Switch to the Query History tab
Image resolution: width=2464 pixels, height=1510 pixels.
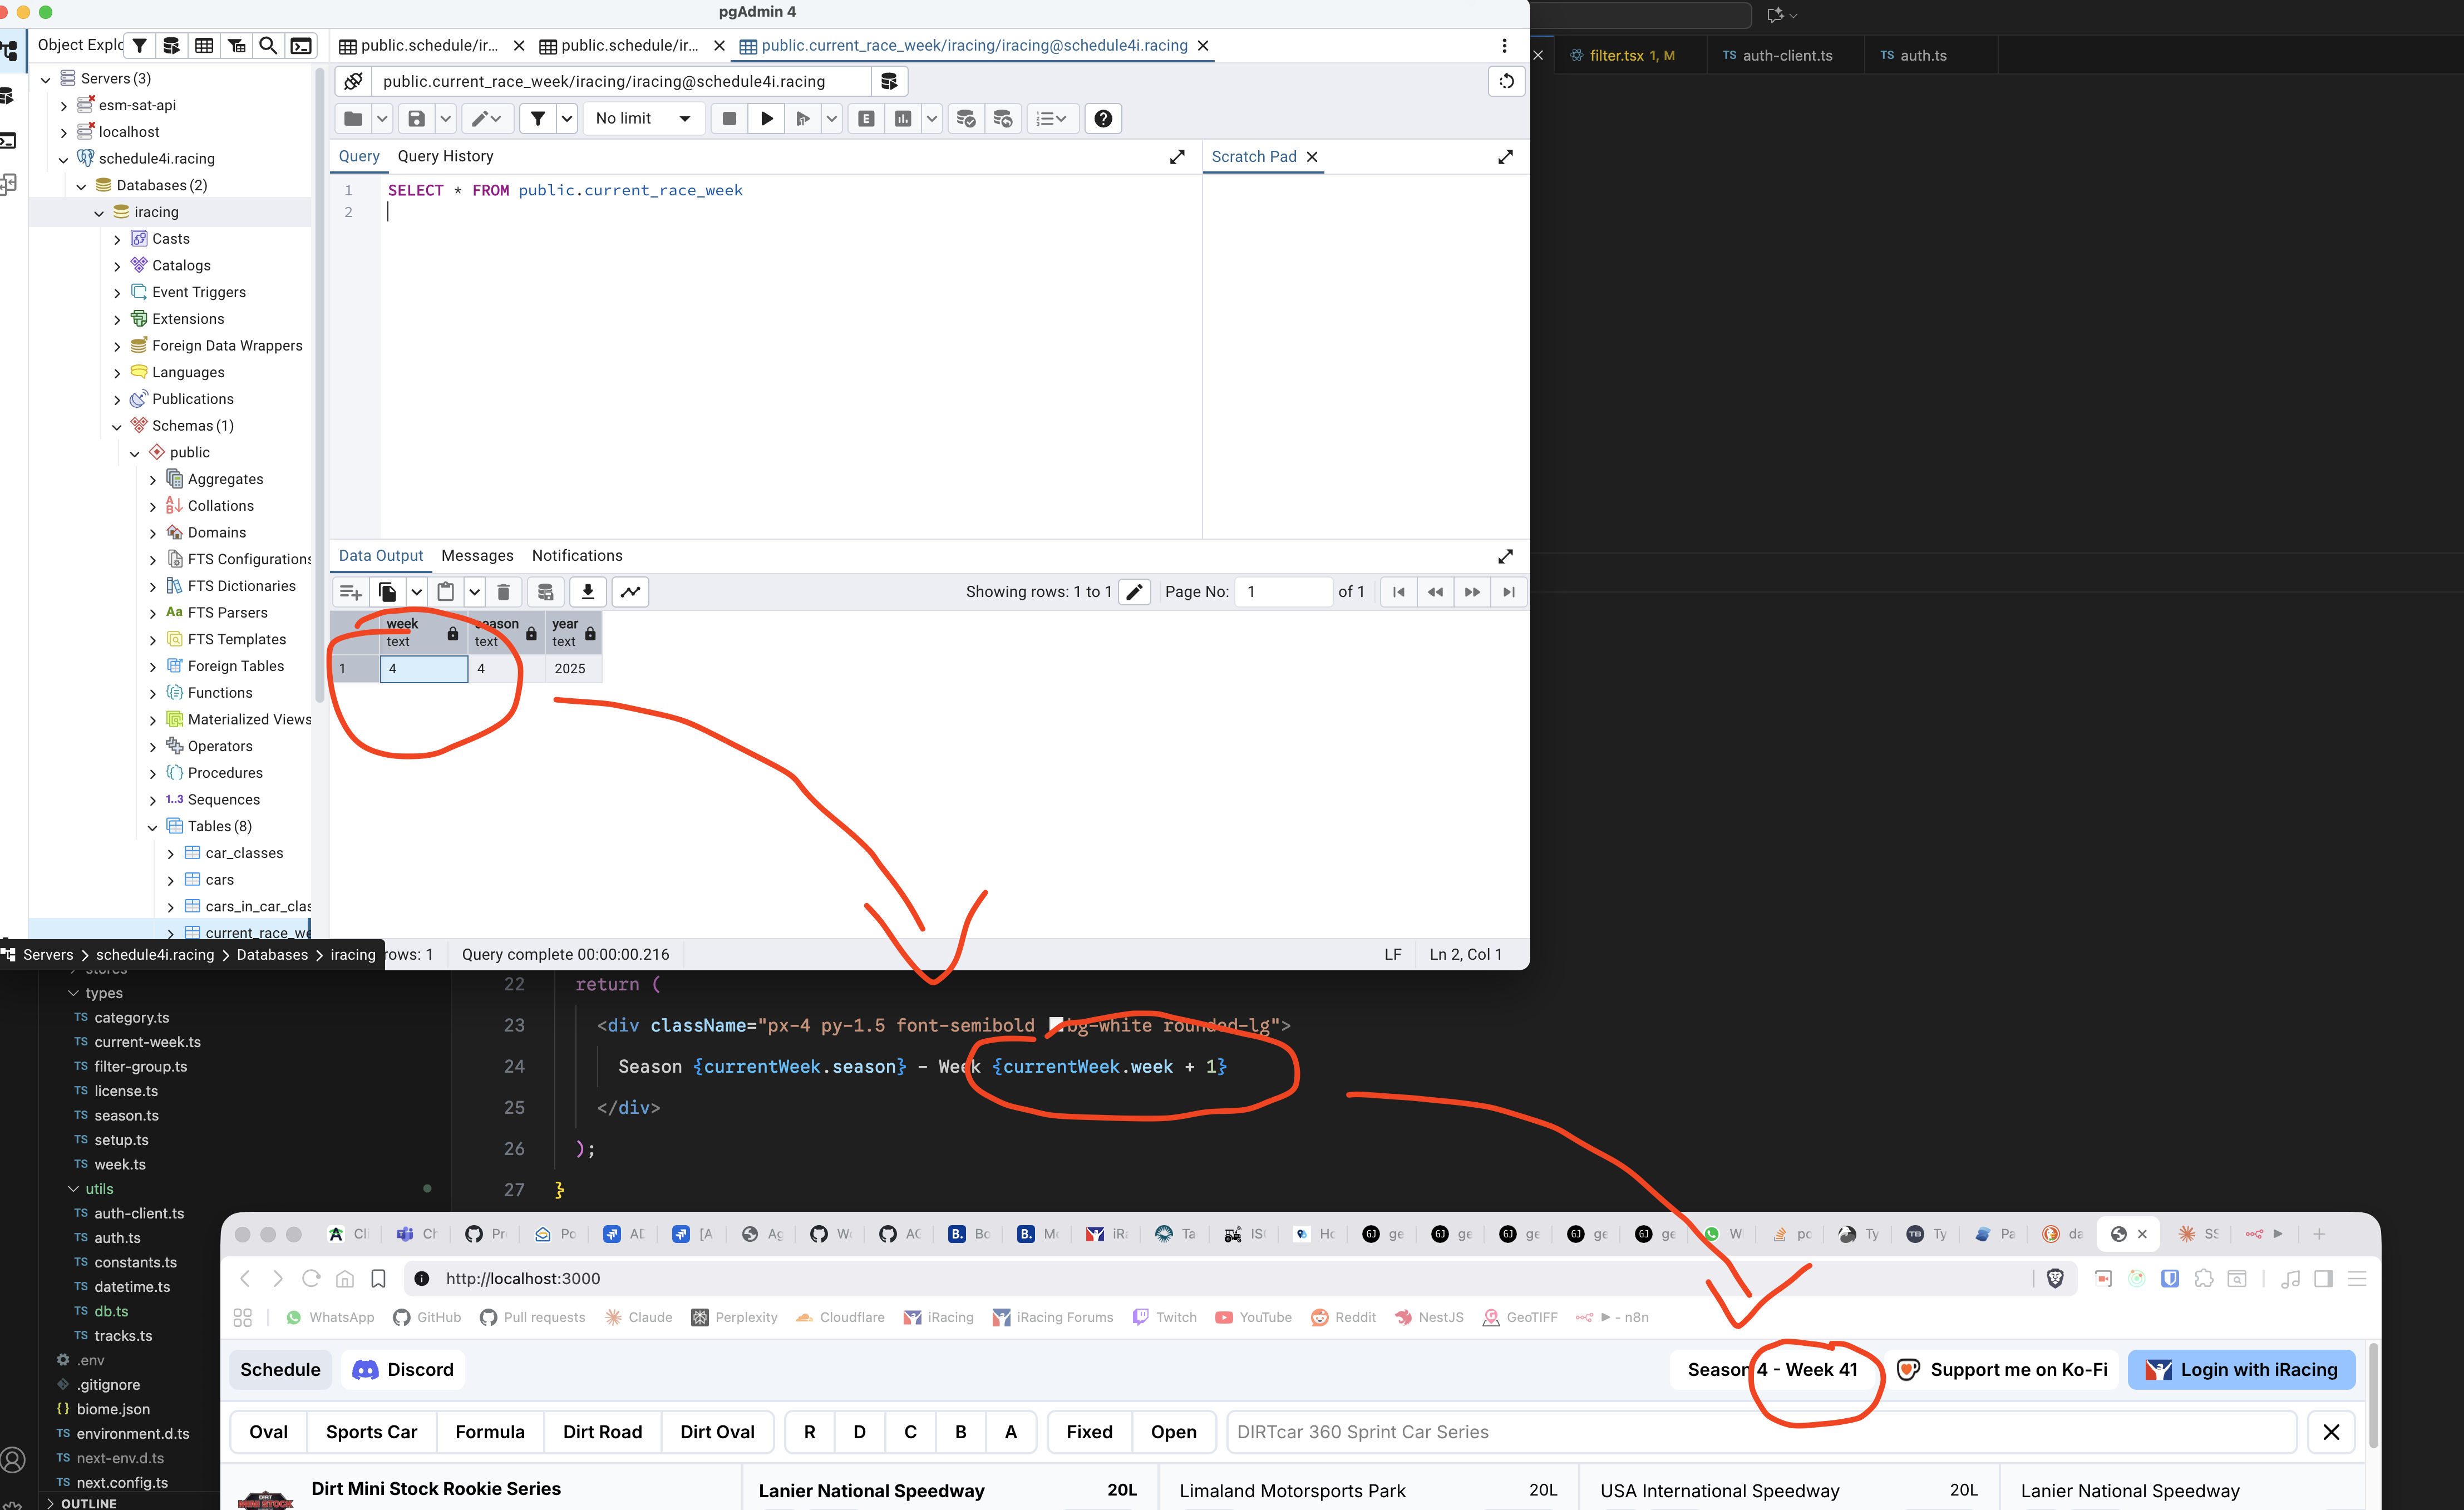tap(445, 156)
